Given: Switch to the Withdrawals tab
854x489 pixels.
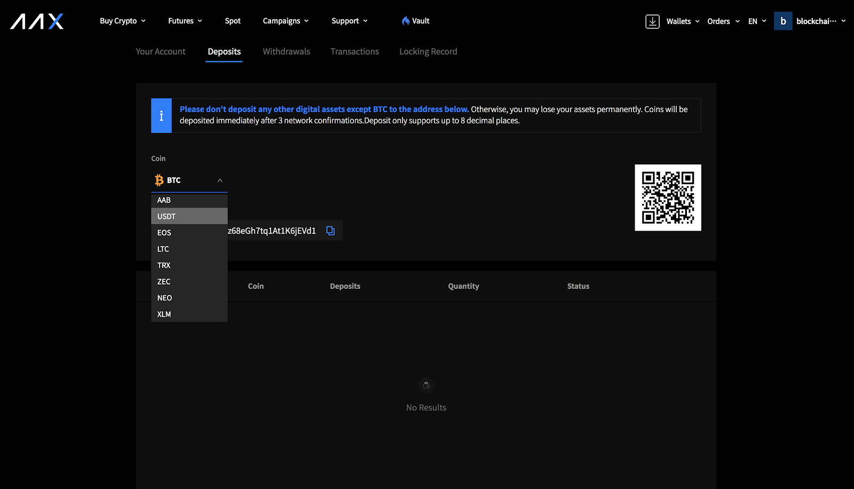Looking at the screenshot, I should 286,52.
